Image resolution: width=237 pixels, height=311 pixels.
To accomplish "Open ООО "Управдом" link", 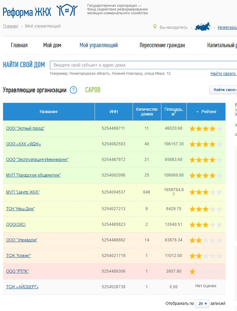I will click(x=22, y=240).
